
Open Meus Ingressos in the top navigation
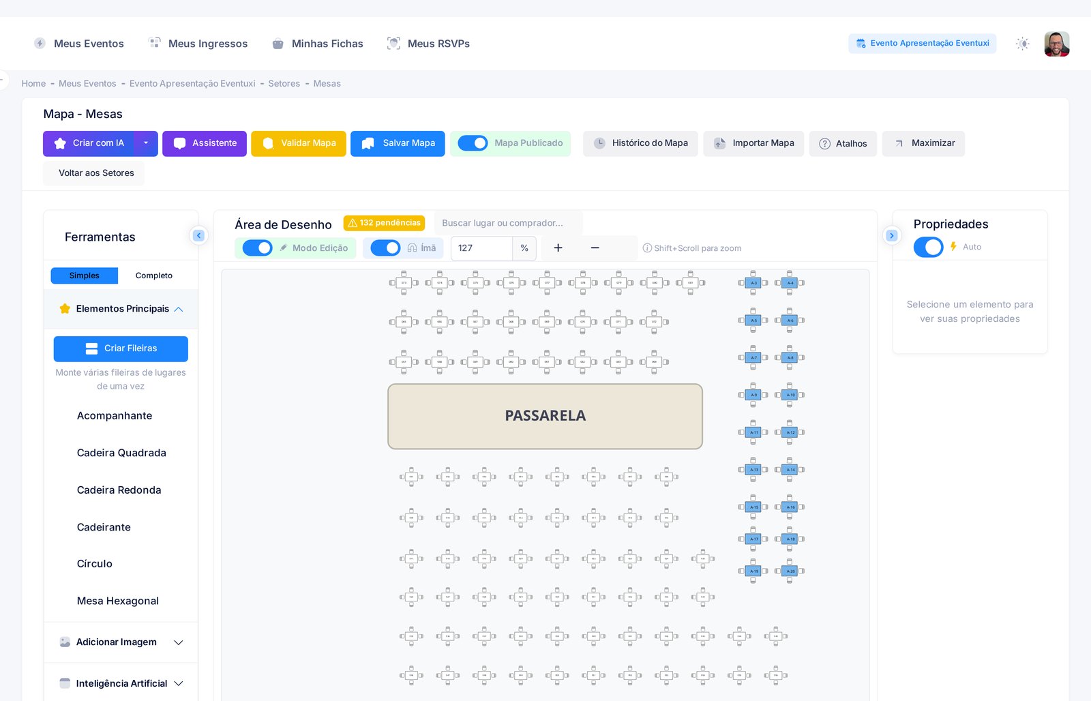point(198,44)
